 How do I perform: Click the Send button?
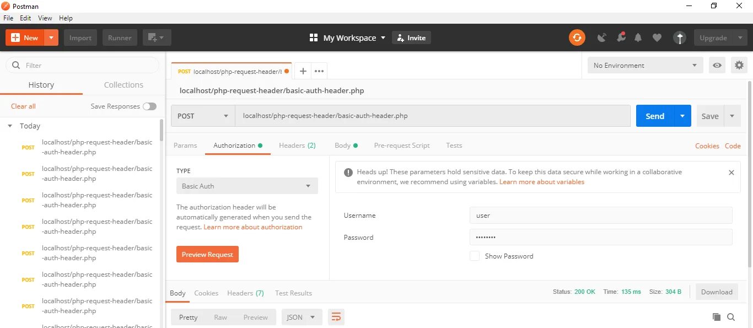pos(655,116)
